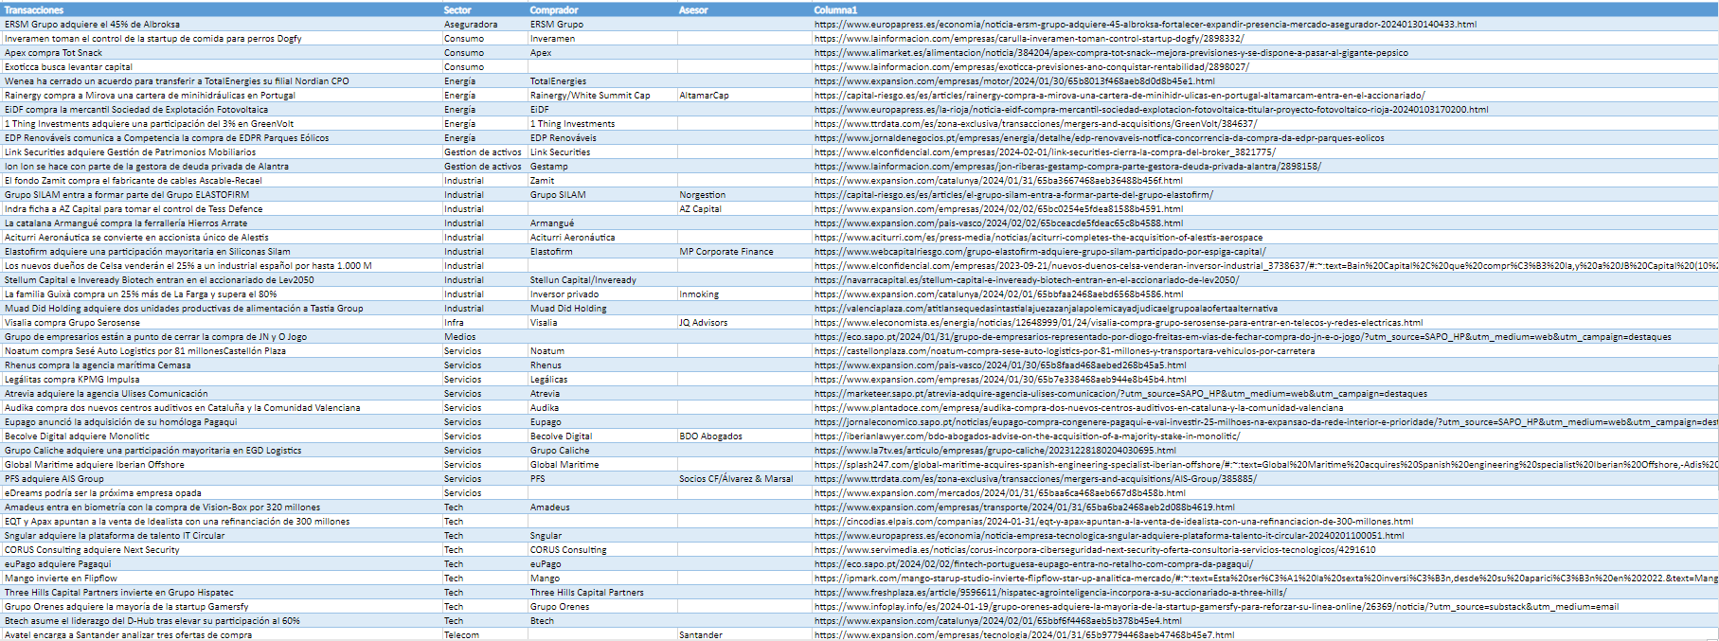The height and width of the screenshot is (641, 1719).
Task: Follow the plantadoce.com Audika link
Action: [1079, 407]
